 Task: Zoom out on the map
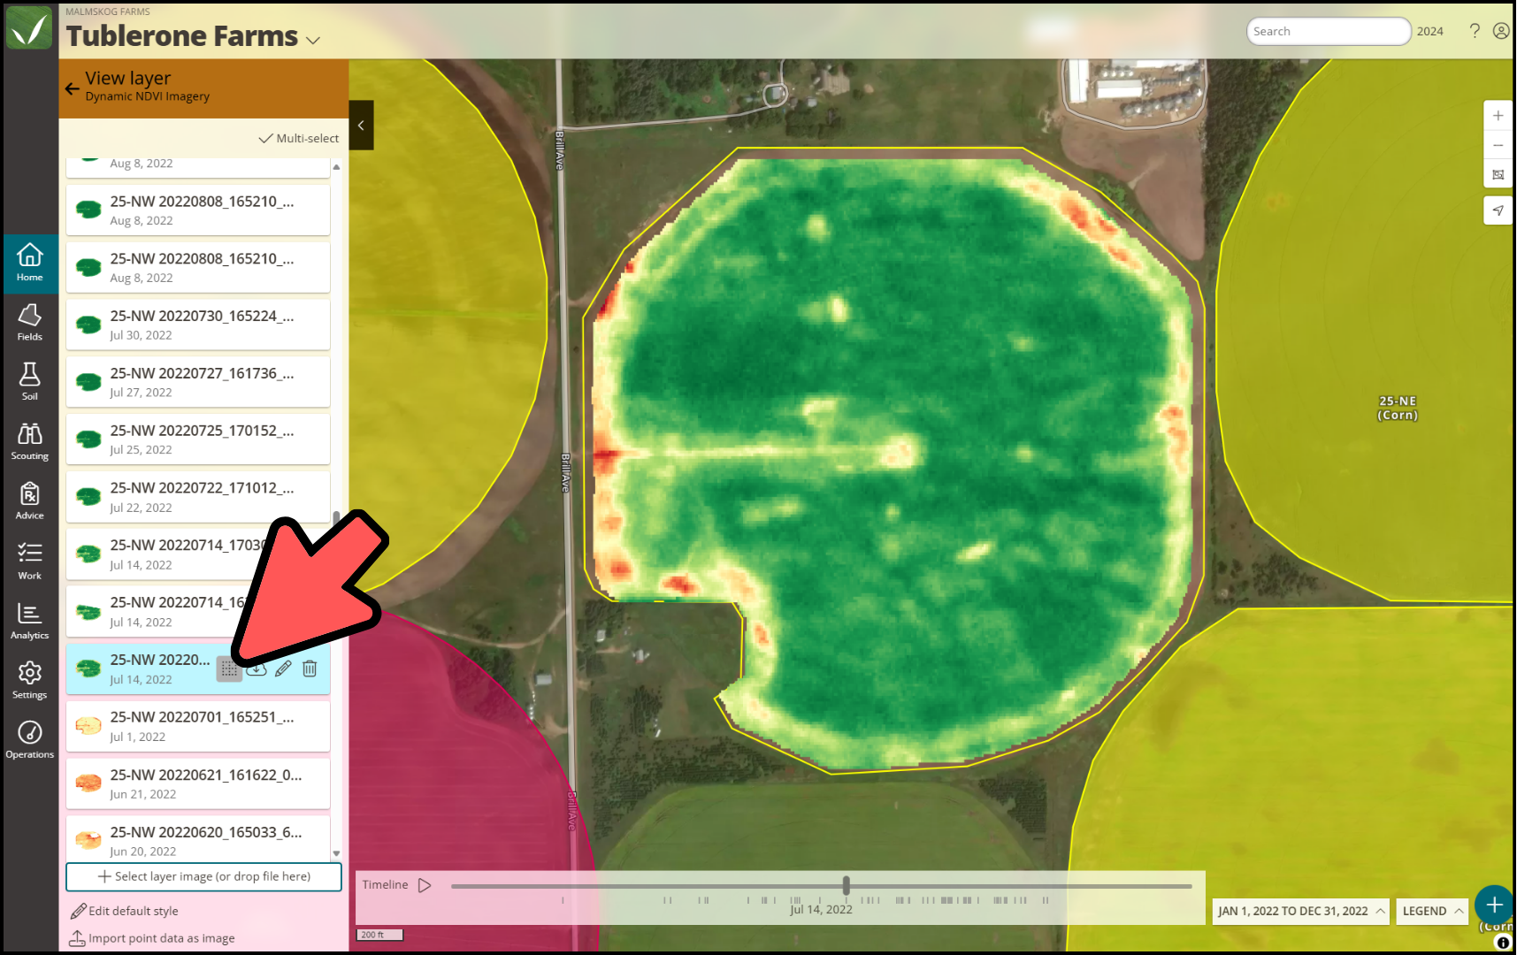(x=1498, y=145)
